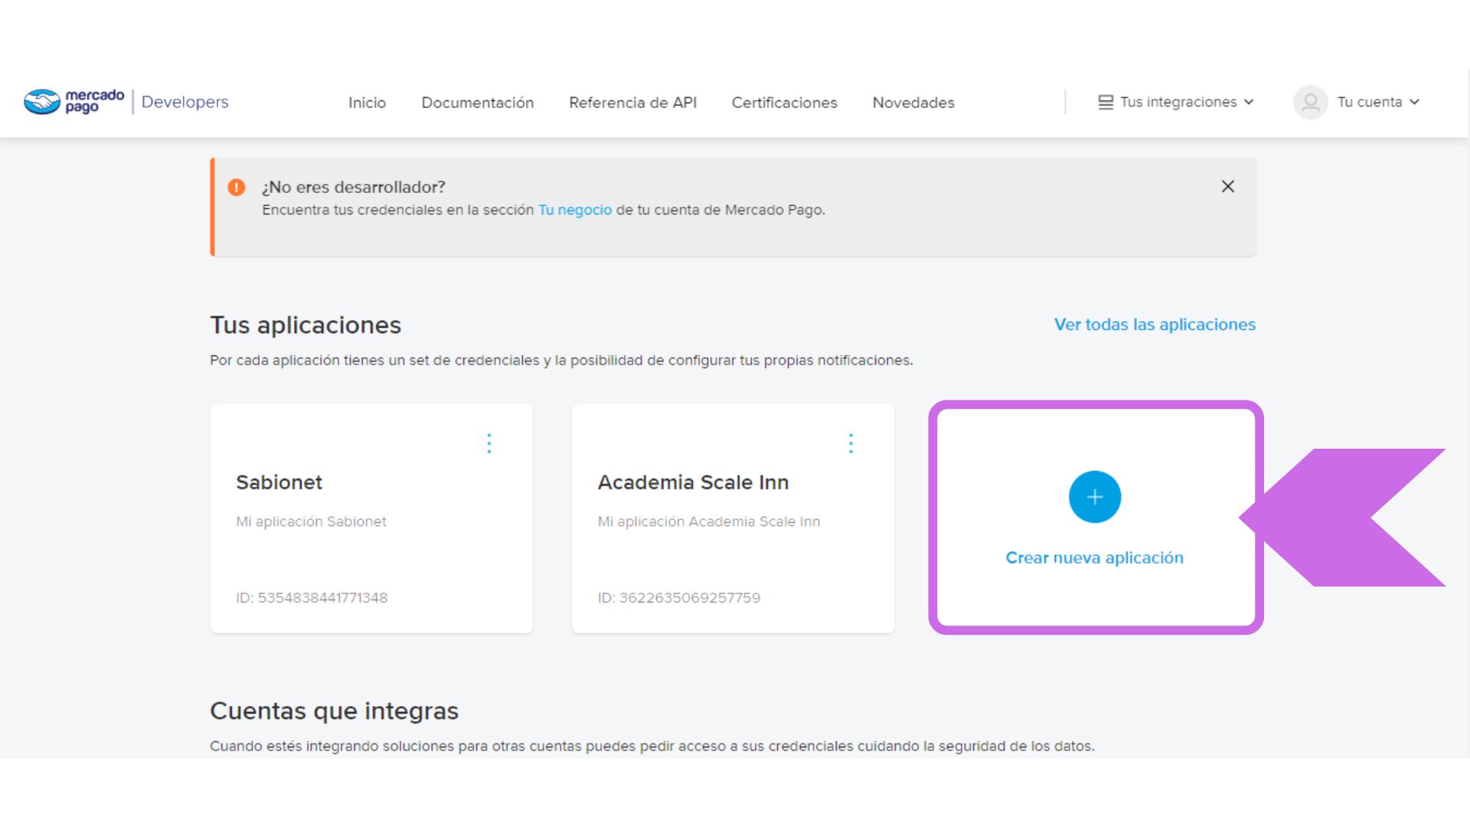This screenshot has height=827, width=1470.
Task: Follow the Tu negocio link
Action: (x=575, y=210)
